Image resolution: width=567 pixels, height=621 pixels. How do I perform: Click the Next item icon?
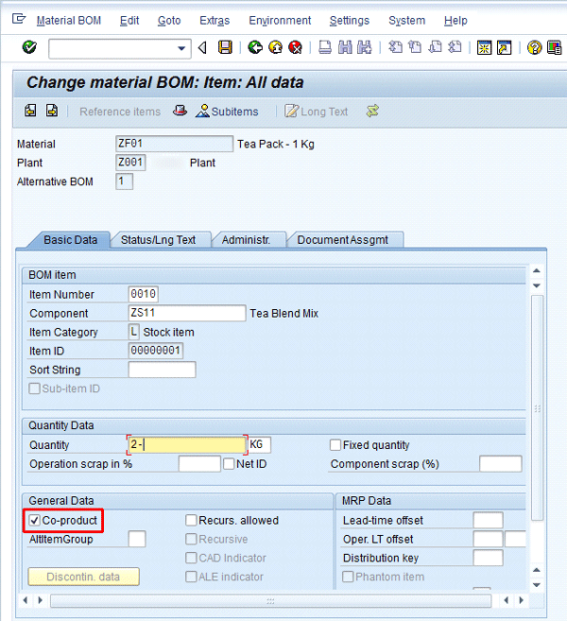pyautogui.click(x=52, y=112)
